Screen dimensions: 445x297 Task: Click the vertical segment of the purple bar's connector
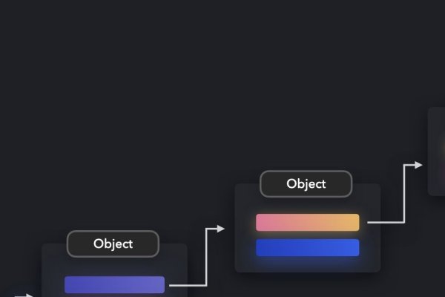point(205,257)
